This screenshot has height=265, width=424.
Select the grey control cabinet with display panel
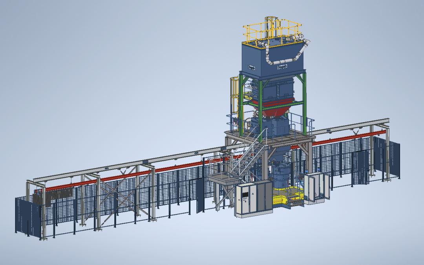(253, 199)
